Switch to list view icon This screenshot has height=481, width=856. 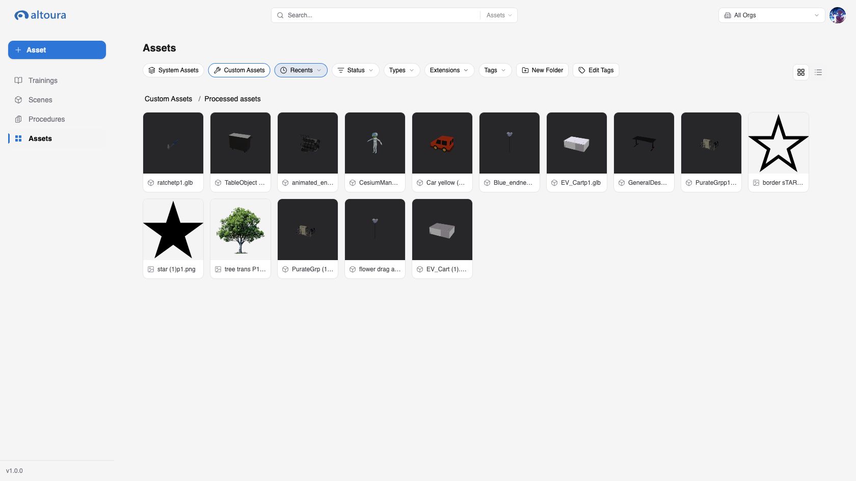pyautogui.click(x=818, y=72)
